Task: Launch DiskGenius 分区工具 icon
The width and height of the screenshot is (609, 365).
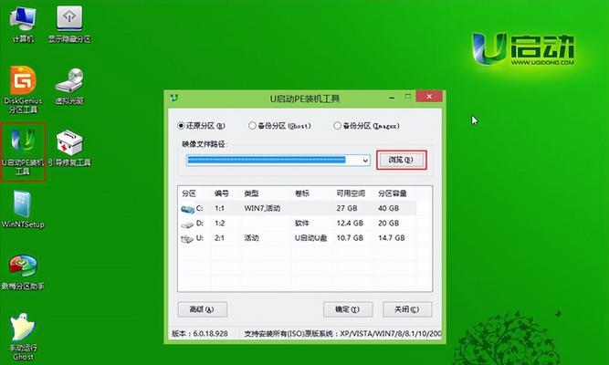Action: pyautogui.click(x=23, y=89)
